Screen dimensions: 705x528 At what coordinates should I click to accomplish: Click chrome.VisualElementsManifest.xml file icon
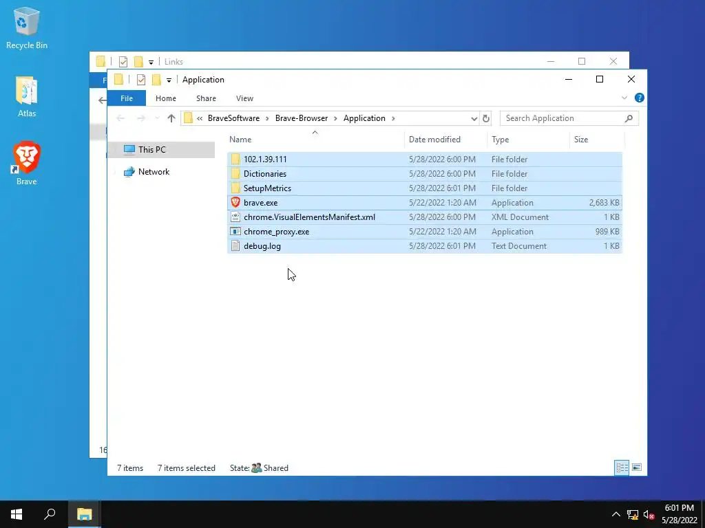pos(235,217)
